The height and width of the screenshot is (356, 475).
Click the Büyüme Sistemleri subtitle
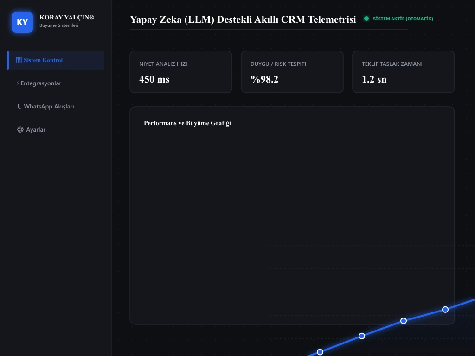coord(59,25)
